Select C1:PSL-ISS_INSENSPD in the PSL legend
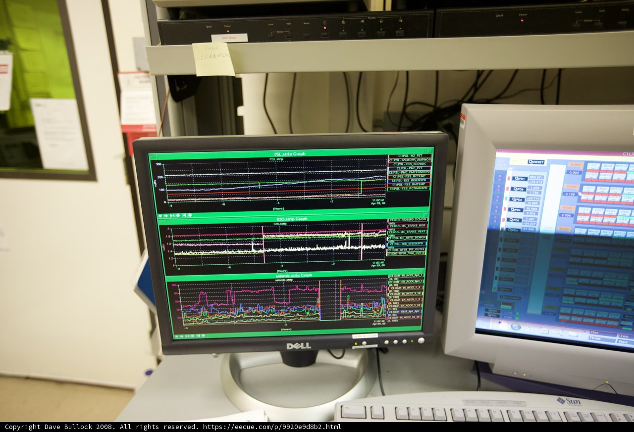Image resolution: width=634 pixels, height=432 pixels. [409, 180]
